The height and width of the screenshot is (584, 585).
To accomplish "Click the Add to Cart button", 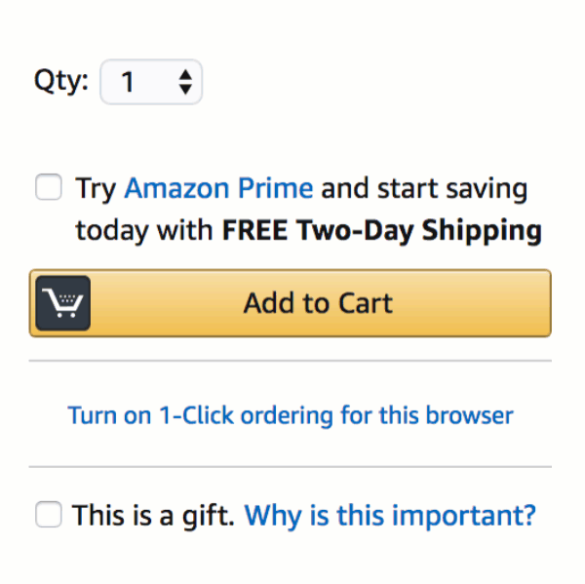I will [x=291, y=303].
